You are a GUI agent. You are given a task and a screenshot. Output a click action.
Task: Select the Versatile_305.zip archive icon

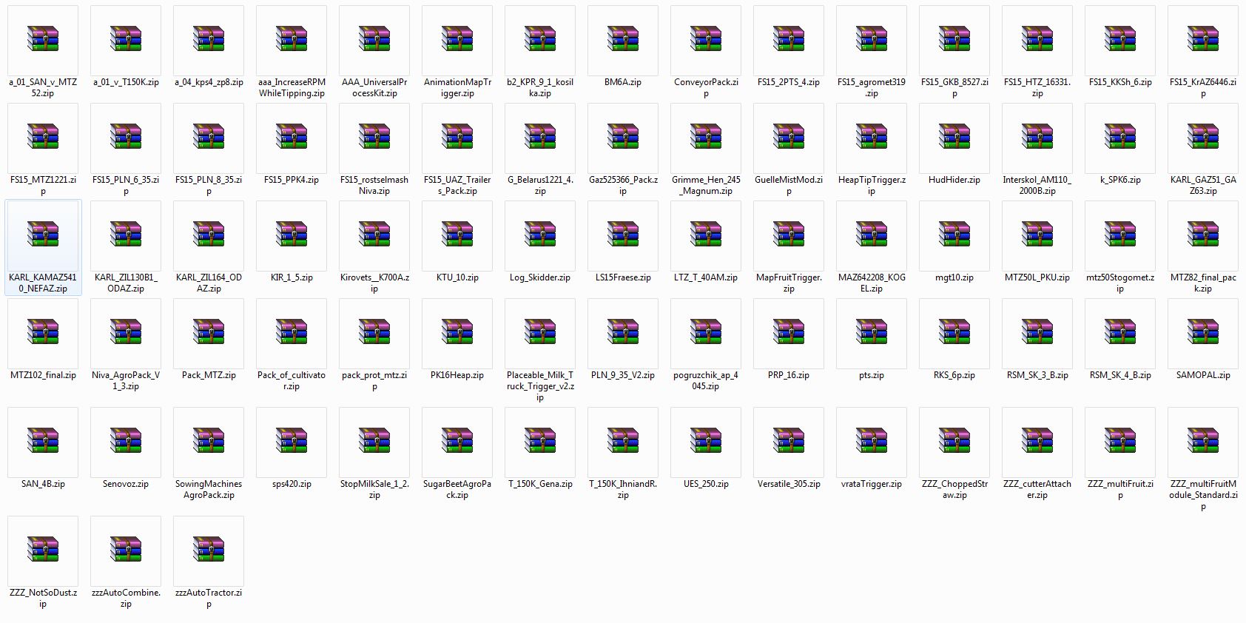point(789,441)
